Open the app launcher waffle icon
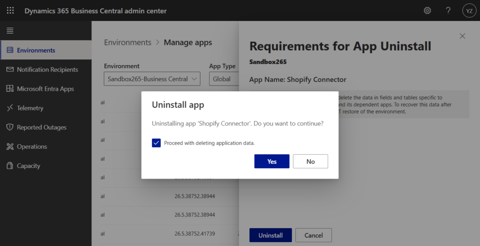 click(10, 10)
